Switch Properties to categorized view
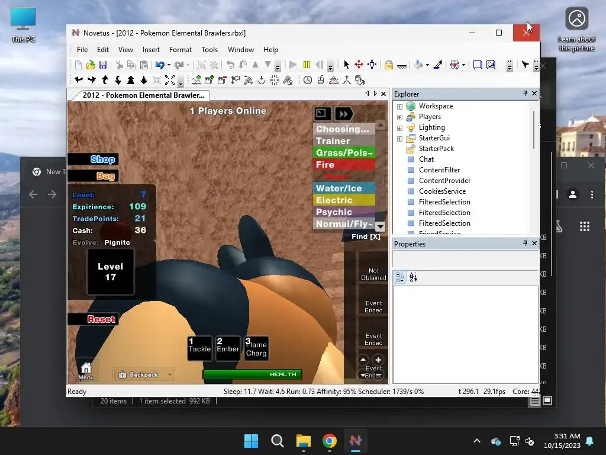606x455 pixels. point(400,277)
